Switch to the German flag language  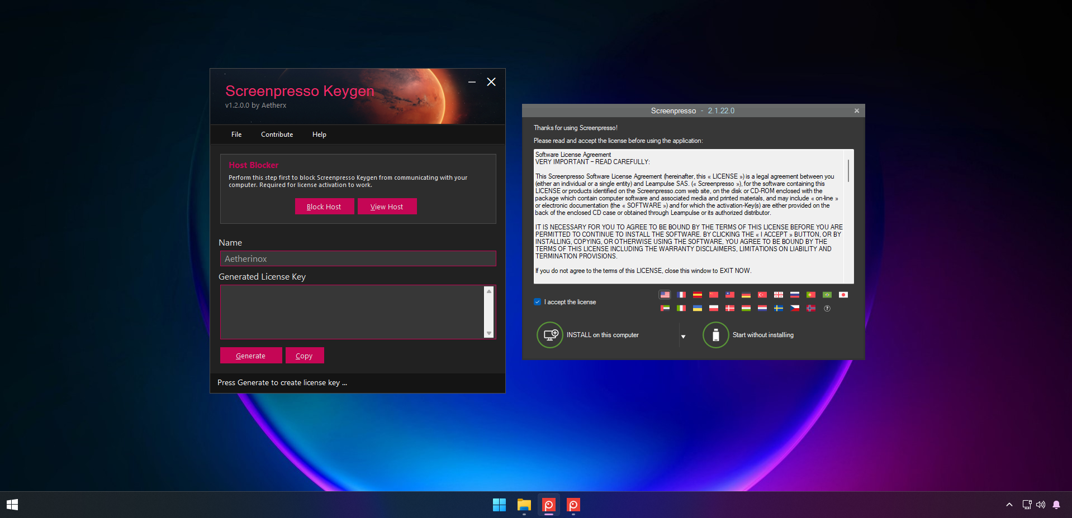pos(746,295)
